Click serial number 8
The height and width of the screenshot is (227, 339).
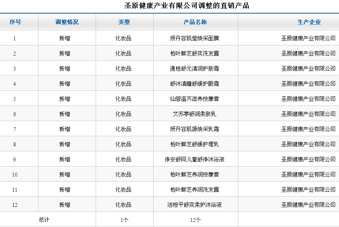pos(14,144)
